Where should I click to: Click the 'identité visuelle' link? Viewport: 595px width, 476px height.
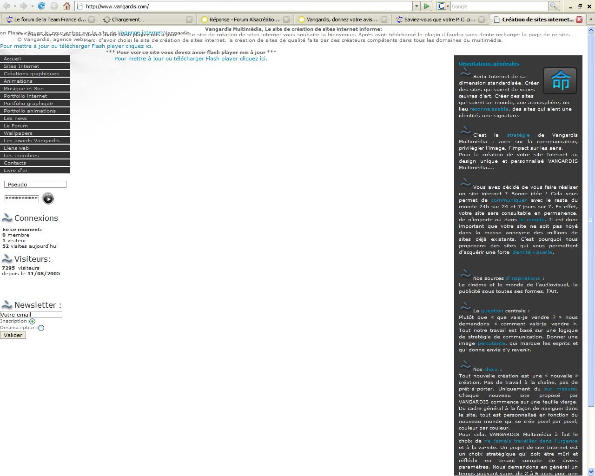(532, 252)
